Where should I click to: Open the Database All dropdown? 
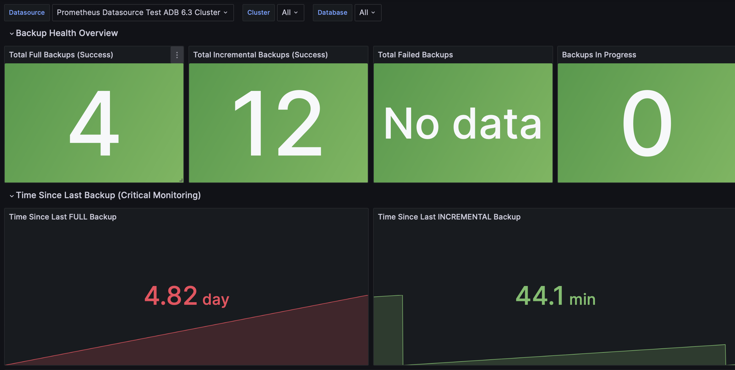pyautogui.click(x=368, y=13)
